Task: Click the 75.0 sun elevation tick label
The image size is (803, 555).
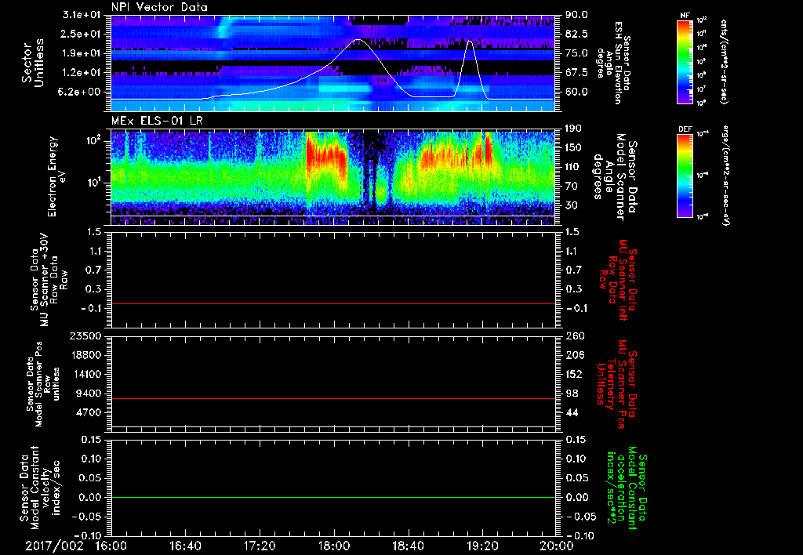Action: click(x=576, y=53)
